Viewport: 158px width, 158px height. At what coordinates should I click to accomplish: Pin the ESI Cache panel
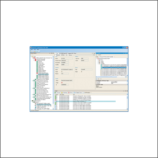pos(125,53)
